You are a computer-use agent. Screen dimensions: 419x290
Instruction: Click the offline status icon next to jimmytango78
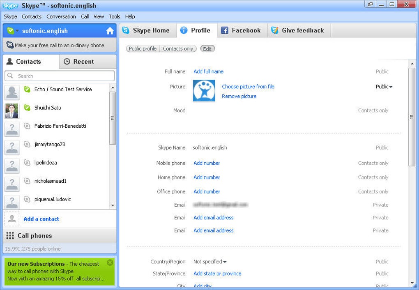(27, 144)
